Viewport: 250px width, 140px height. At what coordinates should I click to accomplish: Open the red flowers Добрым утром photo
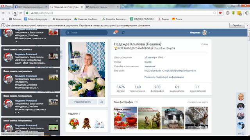(x=125, y=118)
